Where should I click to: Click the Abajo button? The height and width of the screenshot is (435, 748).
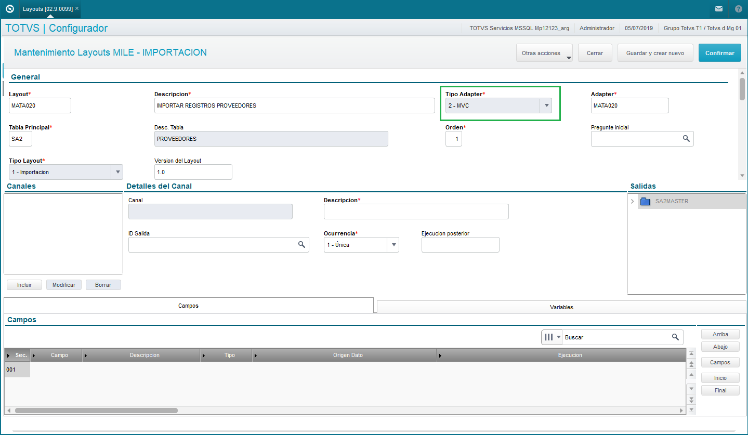click(720, 347)
